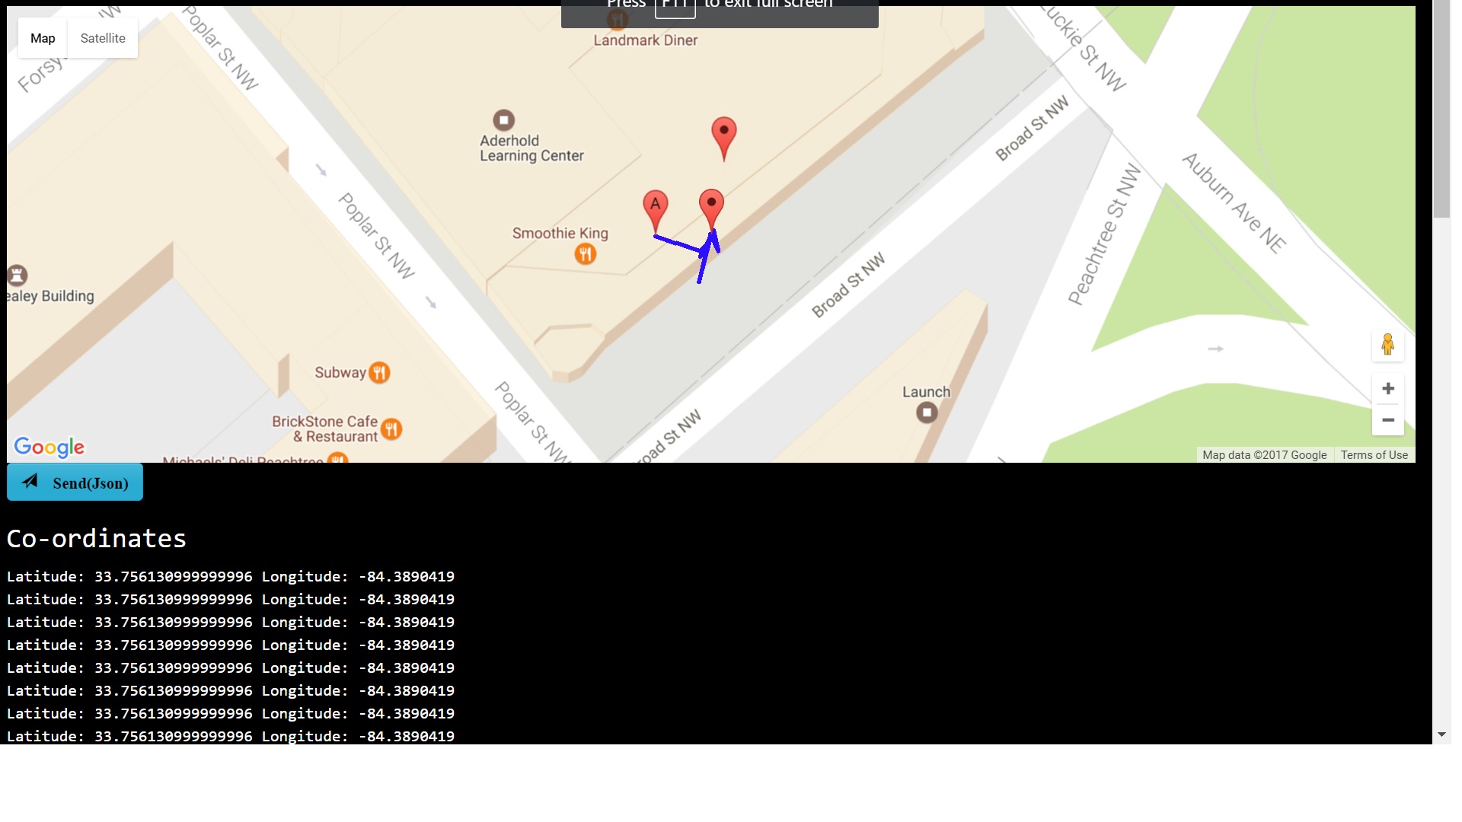1462x822 pixels.
Task: Click the Subway restaurant icon
Action: pos(379,372)
